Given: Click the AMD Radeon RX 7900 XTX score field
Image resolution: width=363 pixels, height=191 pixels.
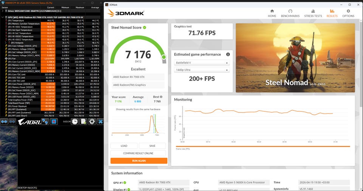Looking at the screenshot, I should point(138,77).
